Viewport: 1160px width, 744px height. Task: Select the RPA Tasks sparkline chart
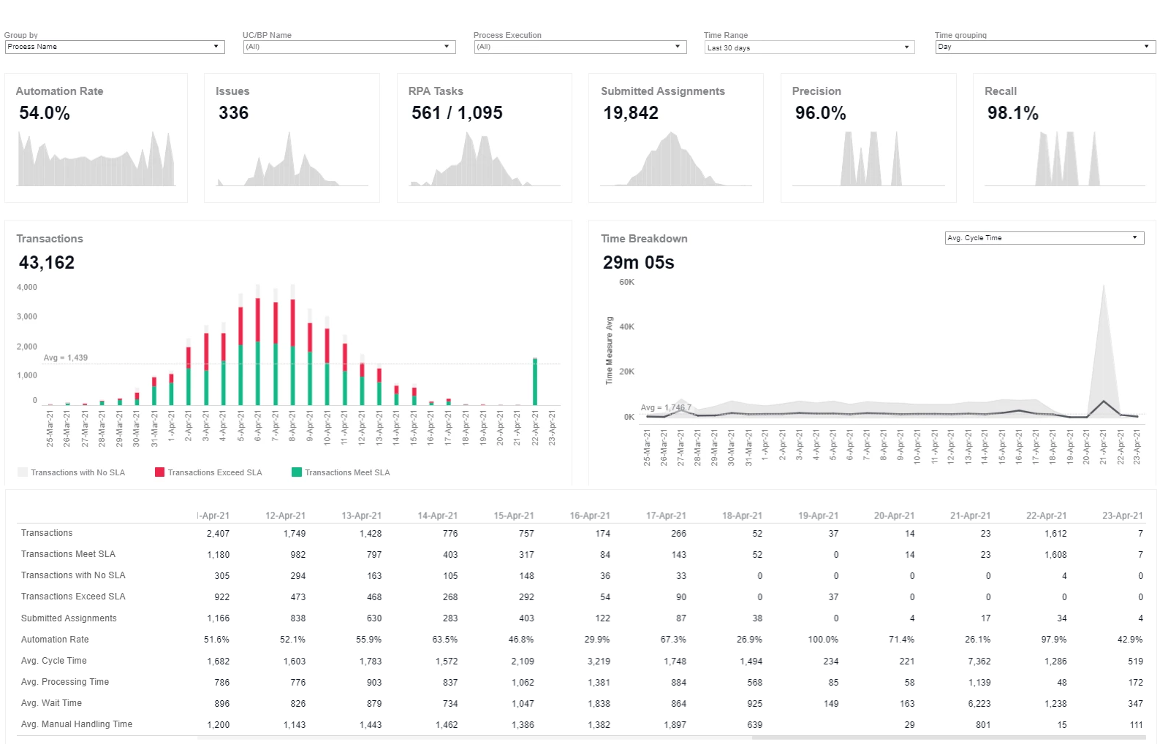point(485,158)
